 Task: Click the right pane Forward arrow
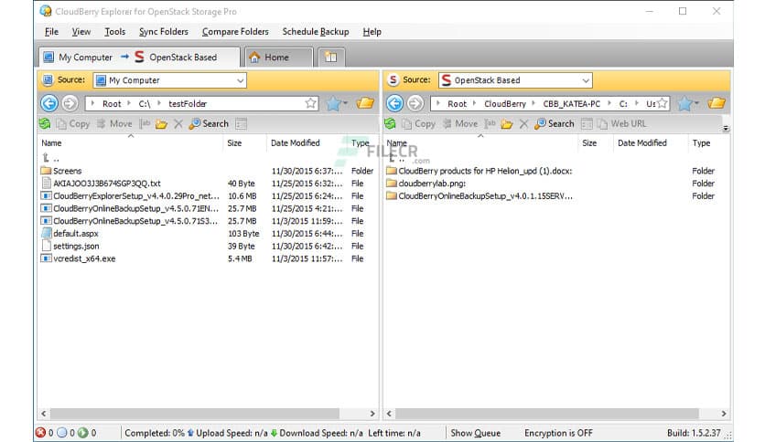(x=415, y=103)
